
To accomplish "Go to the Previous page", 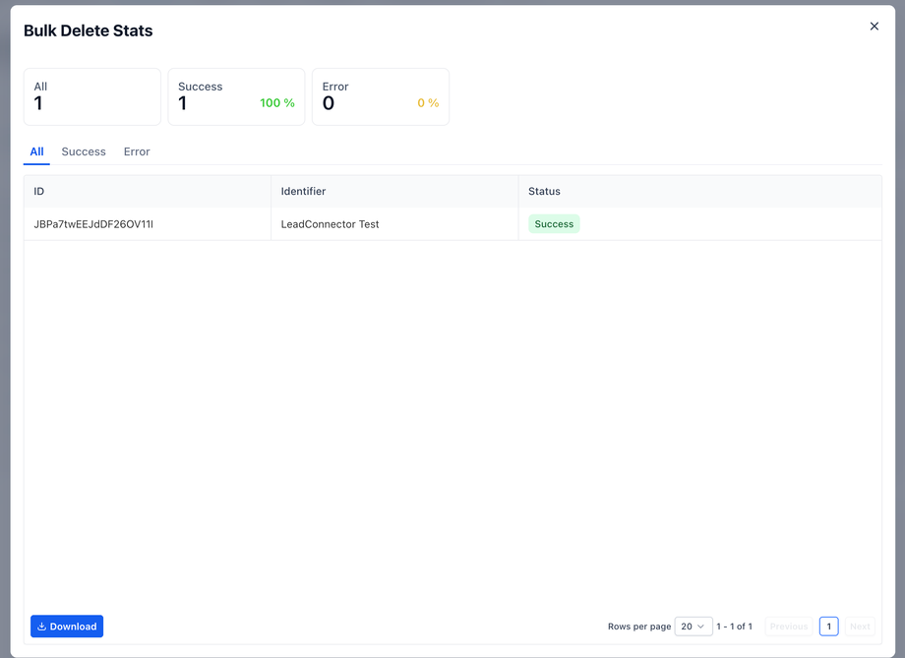I will pyautogui.click(x=788, y=627).
